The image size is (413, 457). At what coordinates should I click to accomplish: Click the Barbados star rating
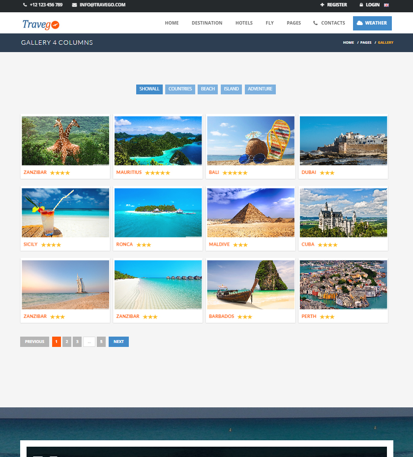[245, 317]
